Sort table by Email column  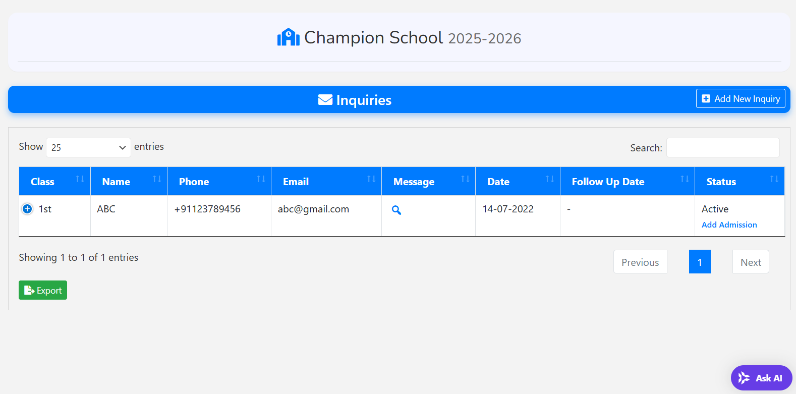pyautogui.click(x=326, y=181)
